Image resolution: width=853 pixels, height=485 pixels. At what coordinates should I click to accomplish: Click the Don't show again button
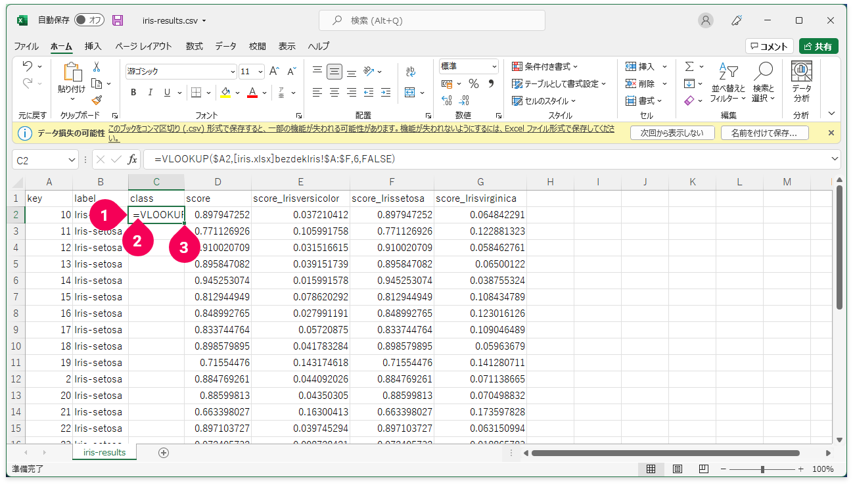[x=672, y=133]
